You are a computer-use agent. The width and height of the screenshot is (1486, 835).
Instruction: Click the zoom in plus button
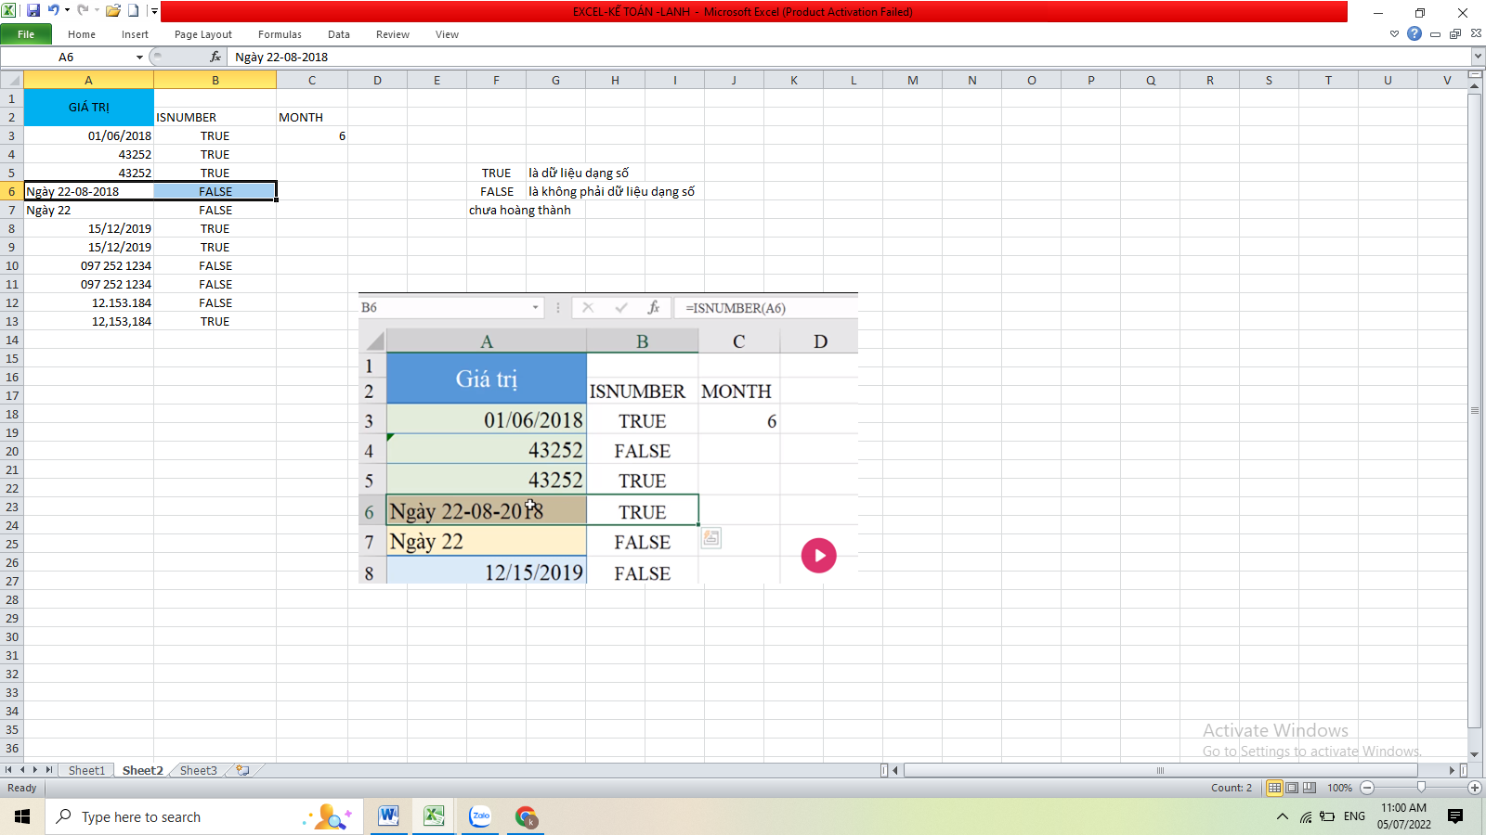(1474, 788)
